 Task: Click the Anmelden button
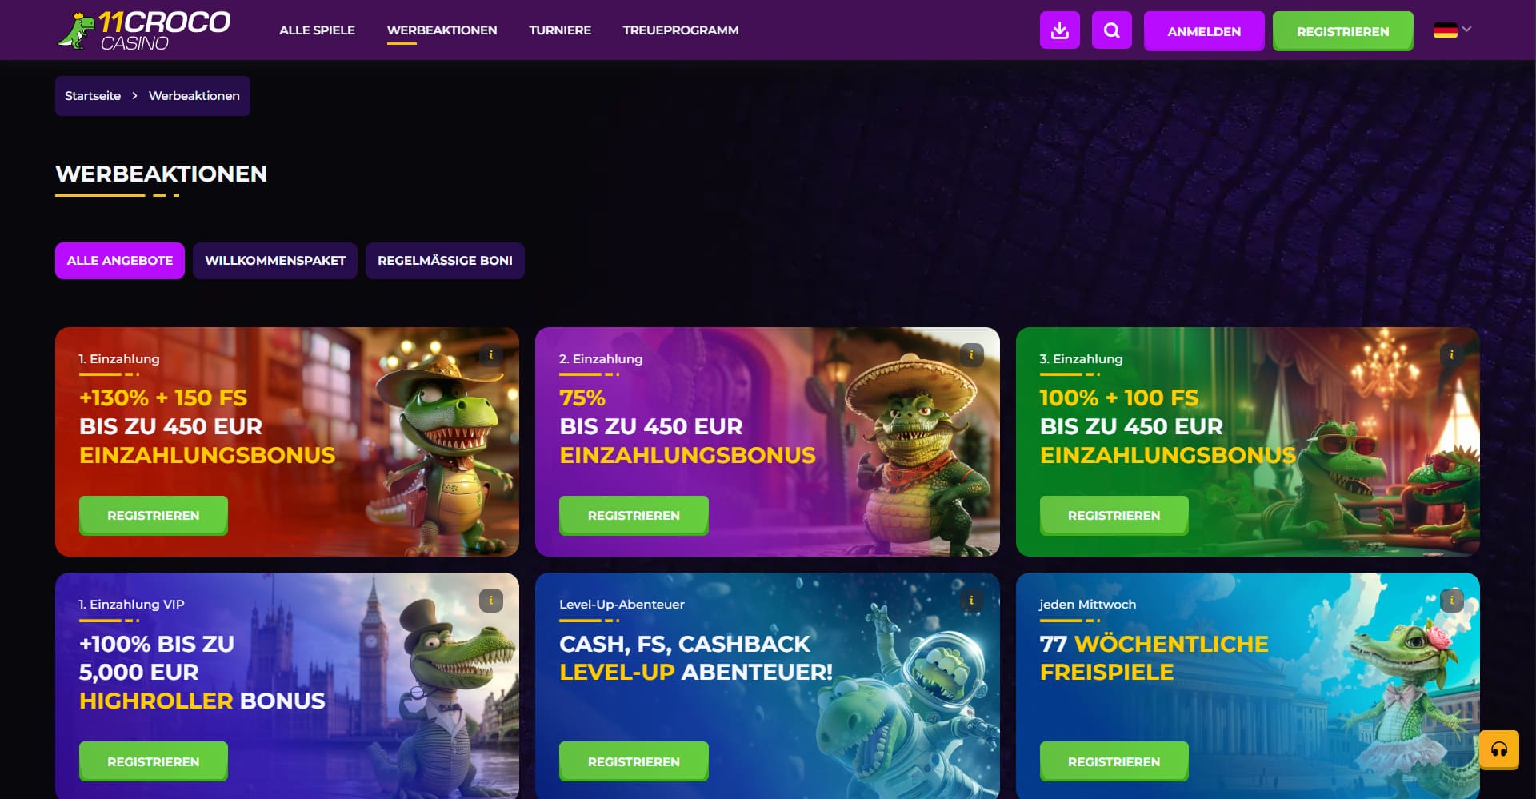1204,31
